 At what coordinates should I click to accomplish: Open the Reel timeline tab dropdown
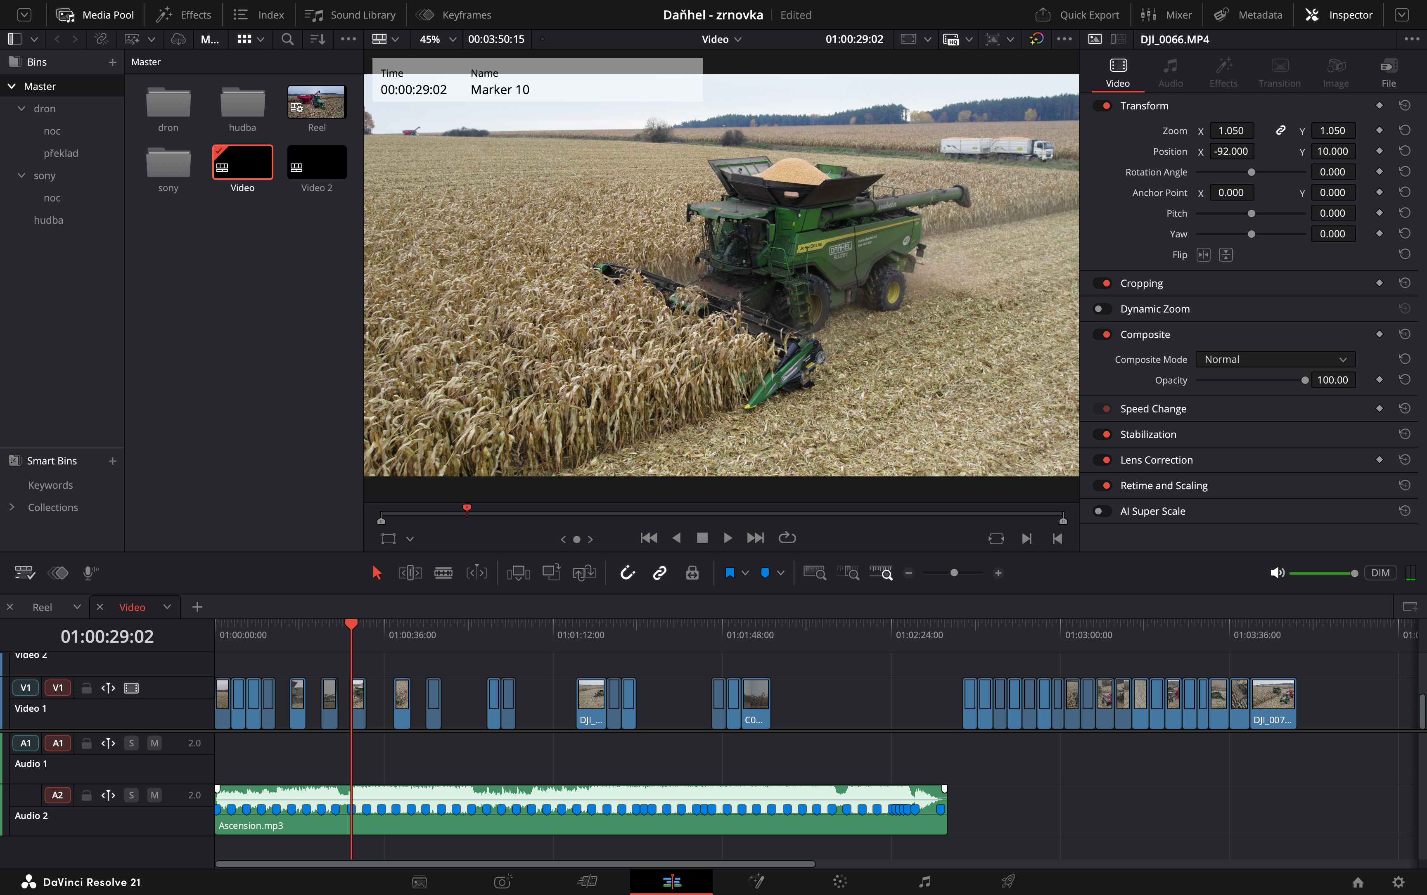(76, 607)
